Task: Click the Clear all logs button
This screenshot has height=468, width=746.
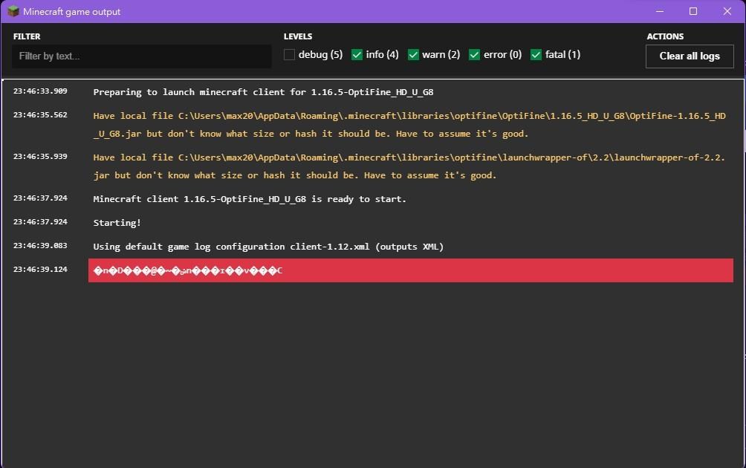Action: tap(690, 56)
